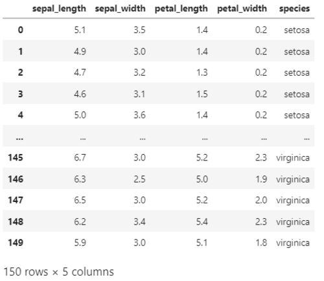Select the petal_length value 1.3 in row 2
Image resolution: width=324 pixels, height=281 pixels.
[x=202, y=73]
